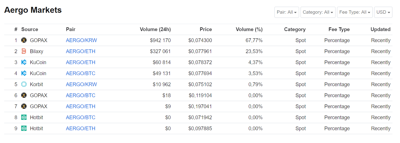Sort table by Volume (24h) column header

coord(155,29)
